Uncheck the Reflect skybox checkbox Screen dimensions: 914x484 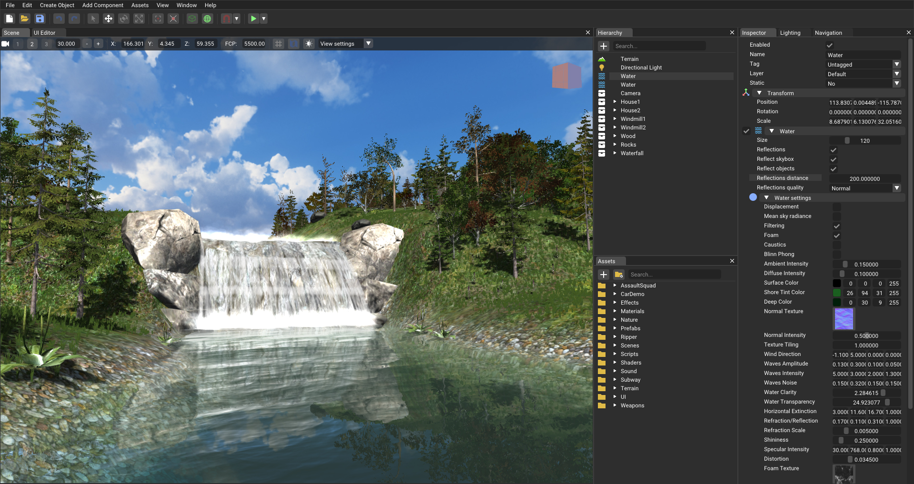pos(834,159)
